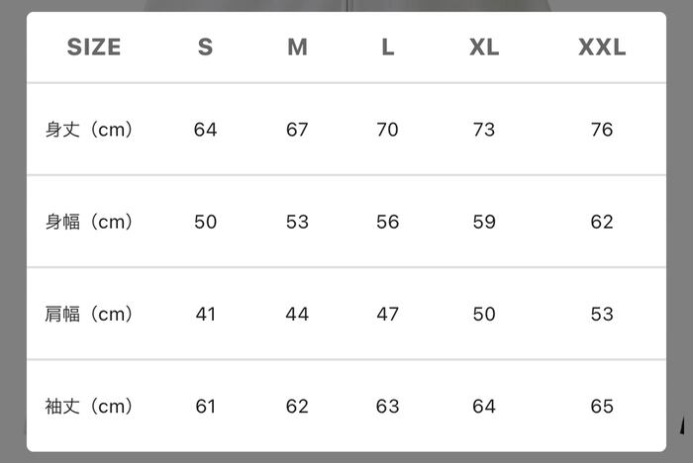Click the 身丈 value 70 for L
Viewport: 693px width, 463px height.
point(388,130)
